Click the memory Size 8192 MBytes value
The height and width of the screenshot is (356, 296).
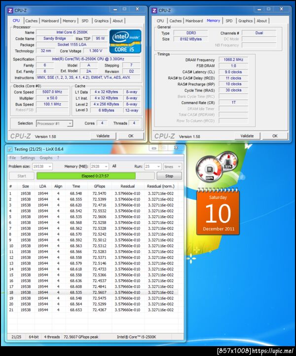(190, 39)
